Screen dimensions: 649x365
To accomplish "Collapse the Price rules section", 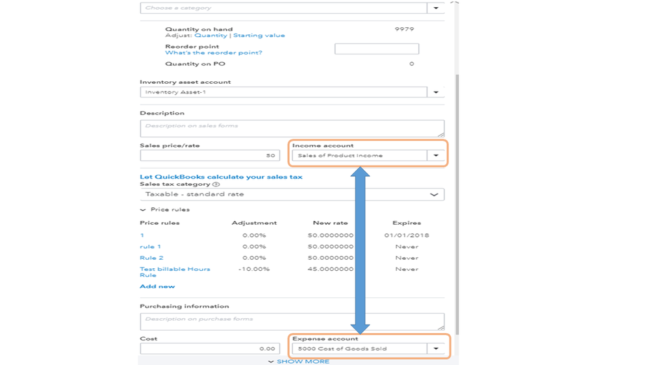I will pyautogui.click(x=144, y=210).
